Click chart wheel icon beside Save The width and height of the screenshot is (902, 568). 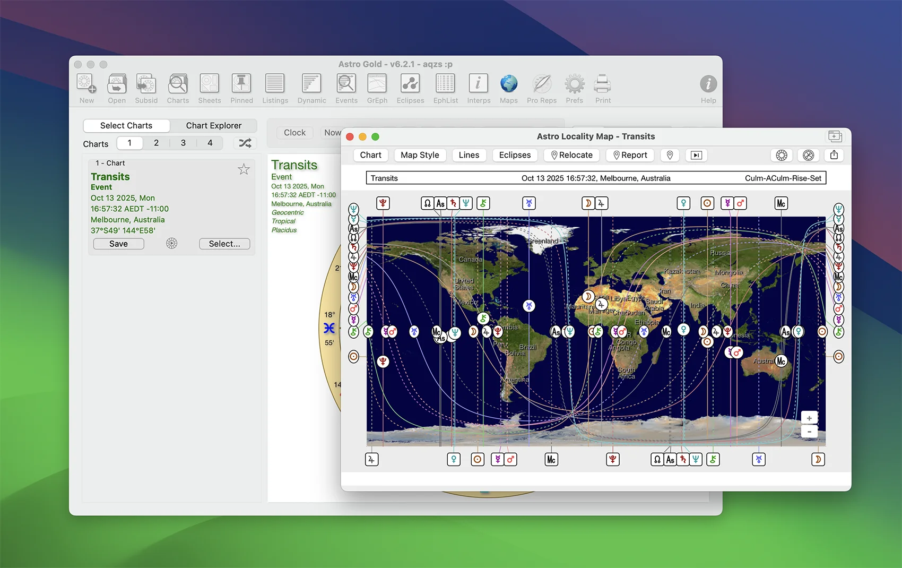click(171, 244)
